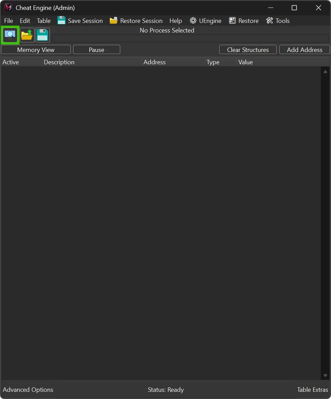Click the scrollbar up arrow
This screenshot has height=399, width=331.
click(325, 72)
